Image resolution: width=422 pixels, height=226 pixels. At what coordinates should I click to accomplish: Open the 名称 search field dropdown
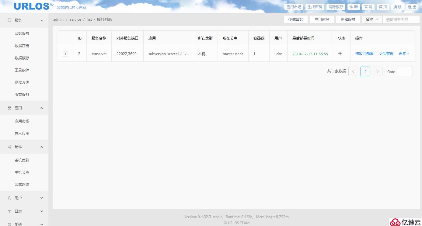pos(372,19)
